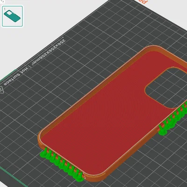Click the hot surface warning triangle icon
The width and height of the screenshot is (187, 187).
(x=1, y=90)
